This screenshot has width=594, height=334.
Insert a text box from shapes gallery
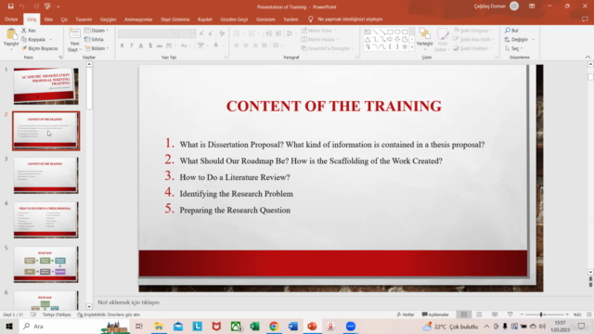click(368, 32)
